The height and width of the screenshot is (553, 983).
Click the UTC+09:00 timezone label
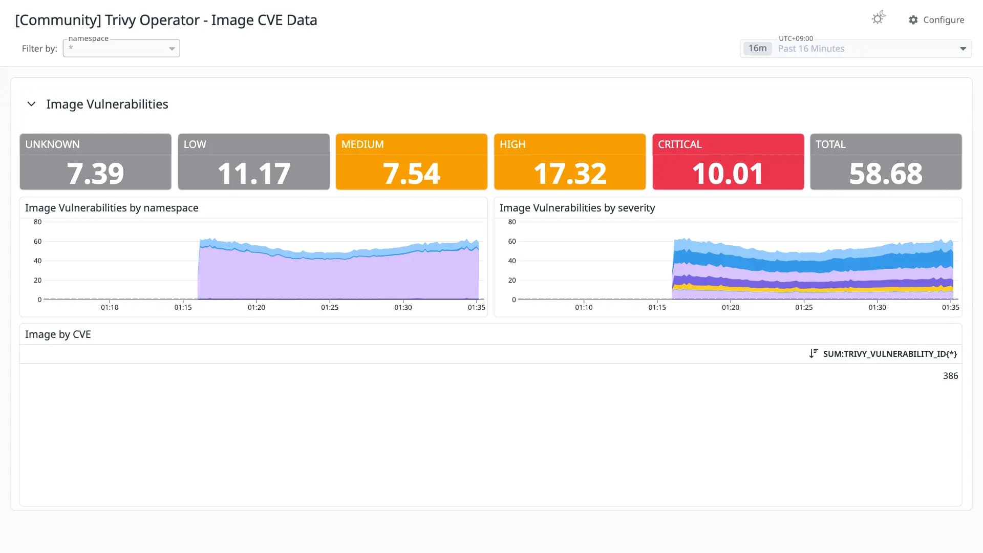pyautogui.click(x=796, y=38)
